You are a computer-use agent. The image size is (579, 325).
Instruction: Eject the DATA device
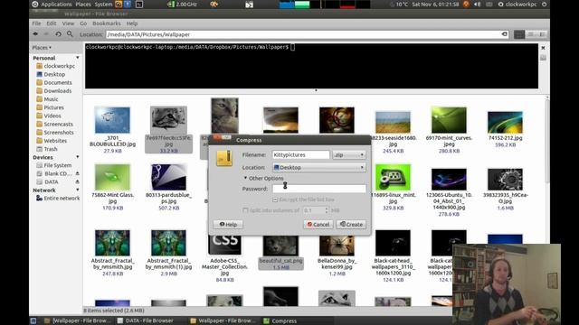tap(78, 182)
